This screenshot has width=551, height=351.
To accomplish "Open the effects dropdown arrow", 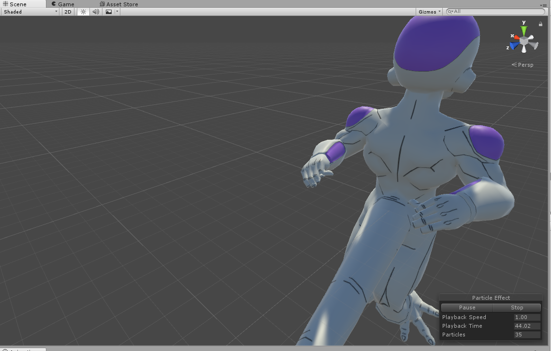I will [117, 12].
